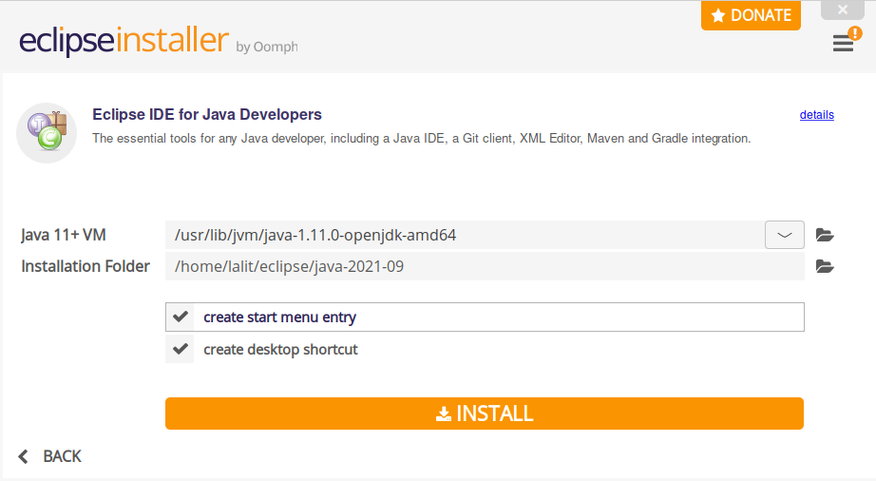Click the Java 11+ VM path field

(x=465, y=235)
